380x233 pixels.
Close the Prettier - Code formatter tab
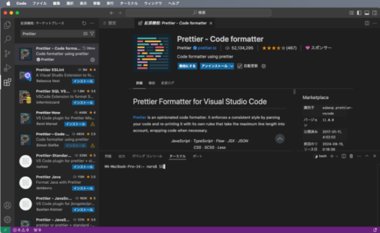[211, 23]
